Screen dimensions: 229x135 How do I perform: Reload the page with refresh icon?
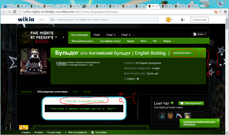(x=14, y=12)
